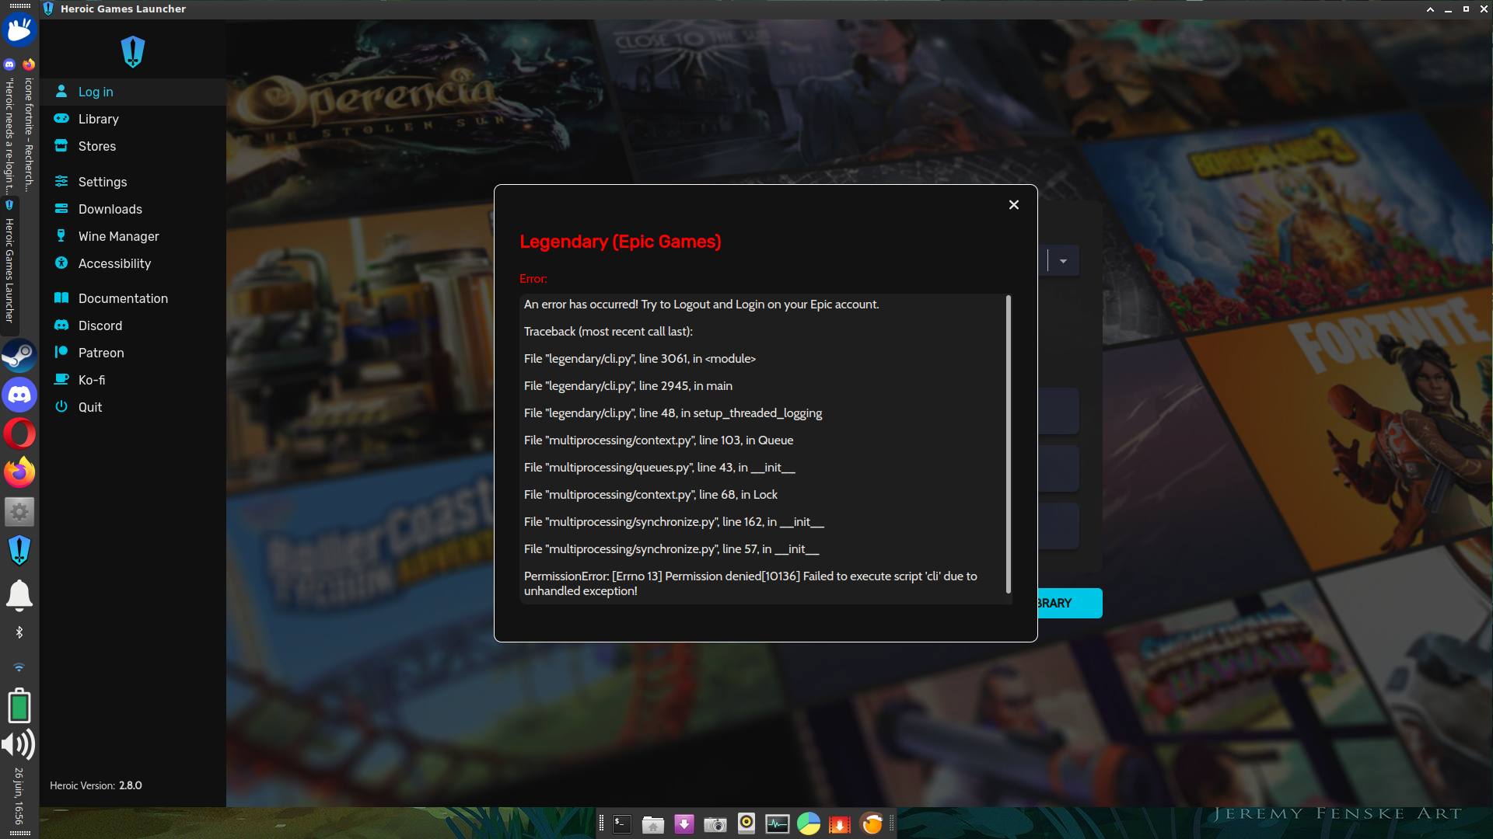Launch Opera browser from the panel
The height and width of the screenshot is (839, 1493).
coord(19,433)
